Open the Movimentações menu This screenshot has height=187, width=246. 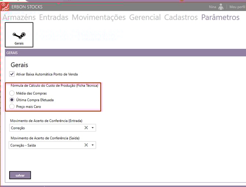[x=98, y=17]
